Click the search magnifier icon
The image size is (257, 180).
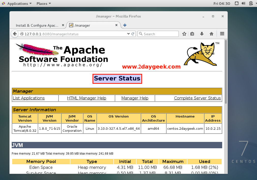pyautogui.click(x=141, y=34)
